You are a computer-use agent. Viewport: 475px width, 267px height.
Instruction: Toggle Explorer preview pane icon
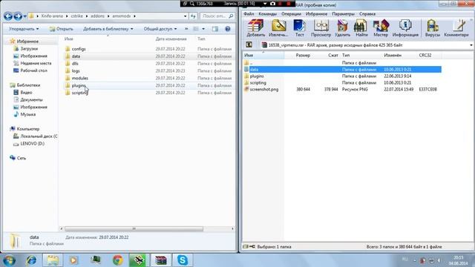(215, 29)
